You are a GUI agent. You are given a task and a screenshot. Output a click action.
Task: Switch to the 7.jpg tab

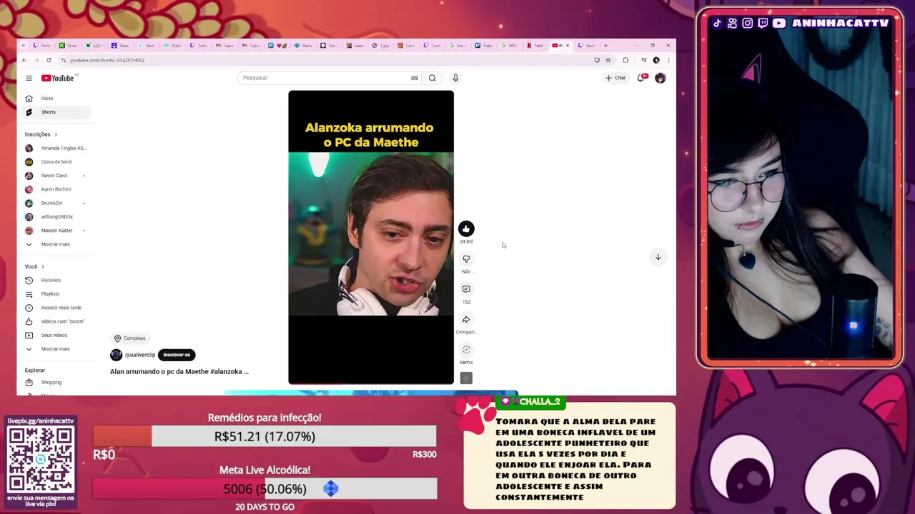click(x=382, y=46)
